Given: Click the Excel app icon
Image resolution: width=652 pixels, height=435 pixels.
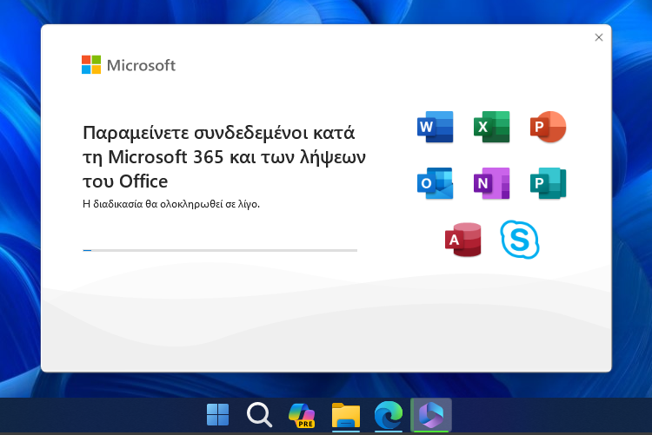Looking at the screenshot, I should [x=491, y=127].
